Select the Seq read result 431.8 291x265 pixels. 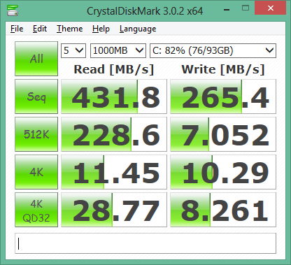click(x=114, y=96)
